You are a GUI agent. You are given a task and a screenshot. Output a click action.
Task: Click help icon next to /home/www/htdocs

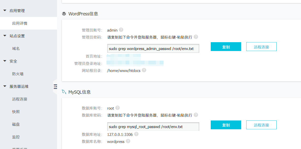point(144,70)
